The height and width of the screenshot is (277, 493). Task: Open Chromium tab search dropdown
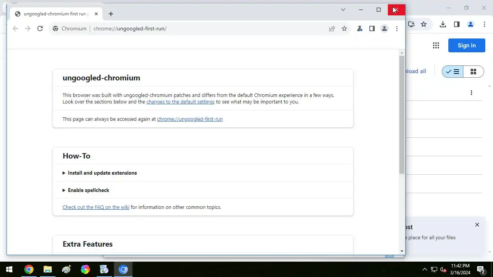[x=343, y=10]
